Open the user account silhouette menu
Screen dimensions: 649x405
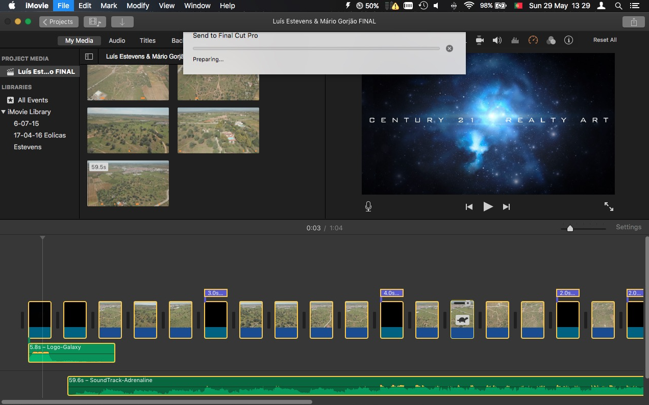(x=602, y=6)
